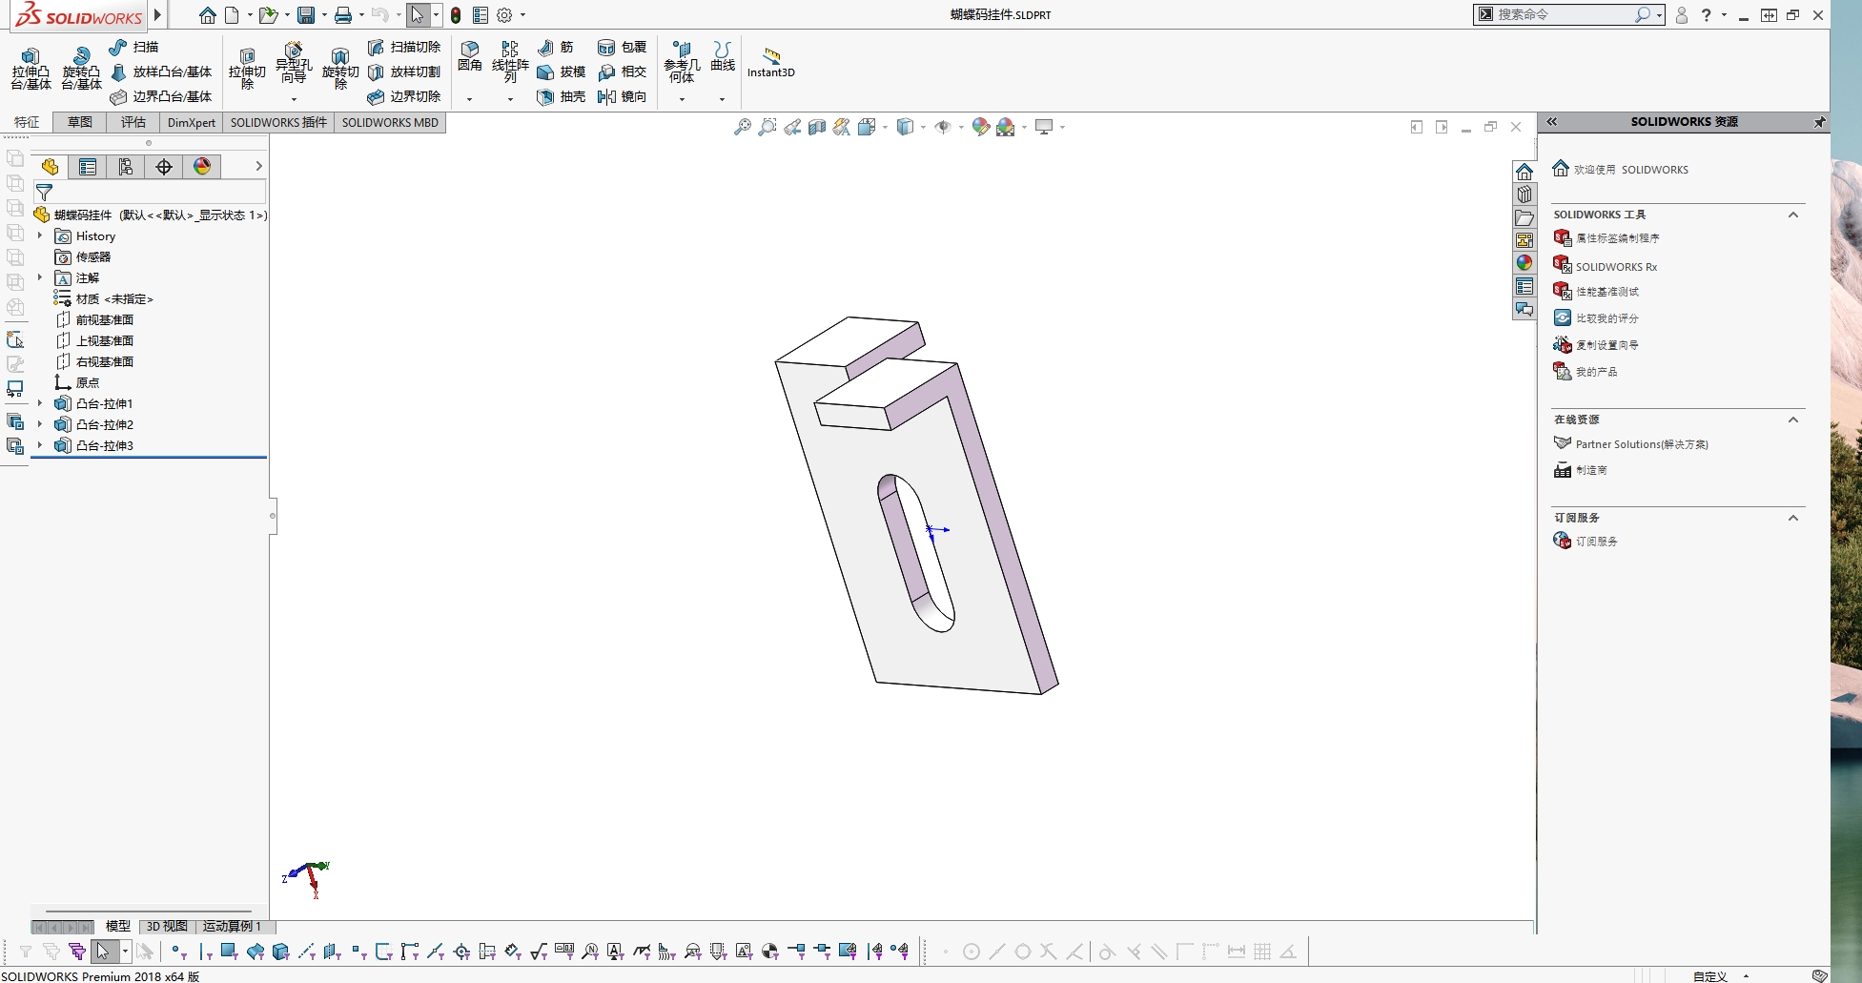Click the 搜索命令 search field
Viewport: 1862px width, 983px height.
coord(1564,14)
